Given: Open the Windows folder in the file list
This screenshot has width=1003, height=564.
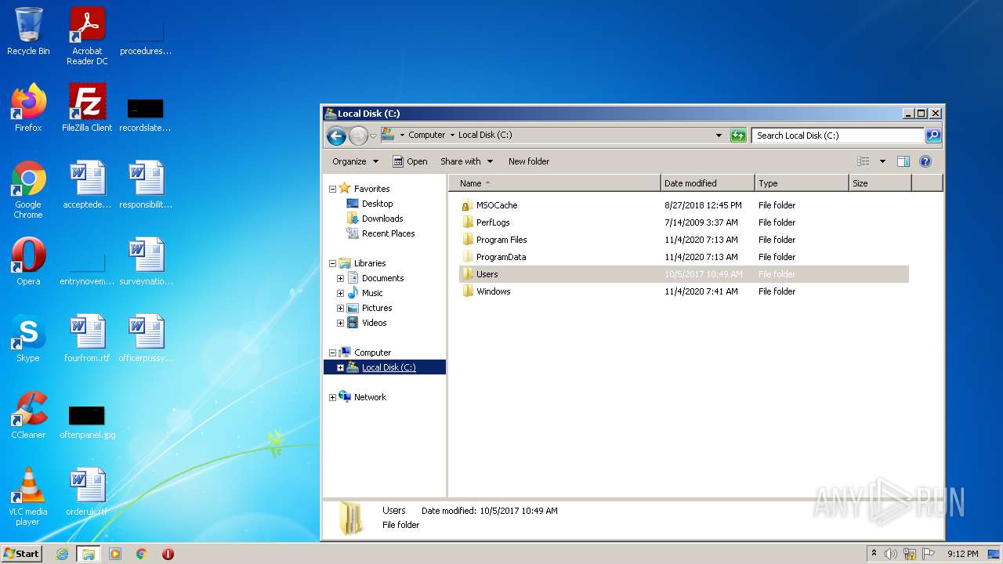Looking at the screenshot, I should (x=493, y=291).
